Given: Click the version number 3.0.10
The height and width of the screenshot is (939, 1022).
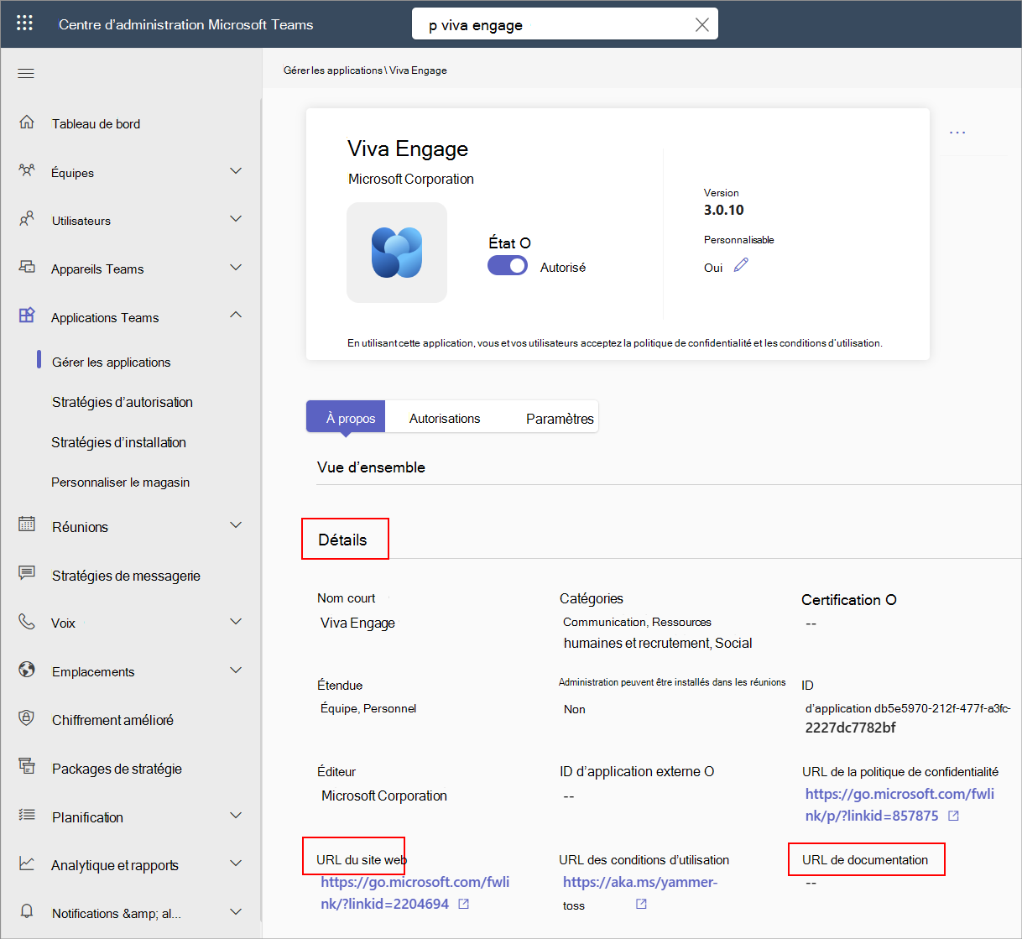Looking at the screenshot, I should click(x=724, y=210).
